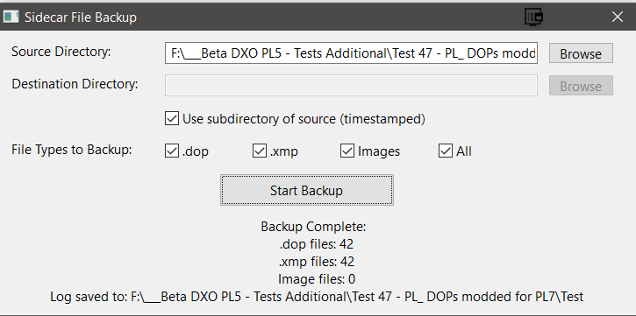Close the Sidecar File Backup window
The image size is (636, 316).
618,17
